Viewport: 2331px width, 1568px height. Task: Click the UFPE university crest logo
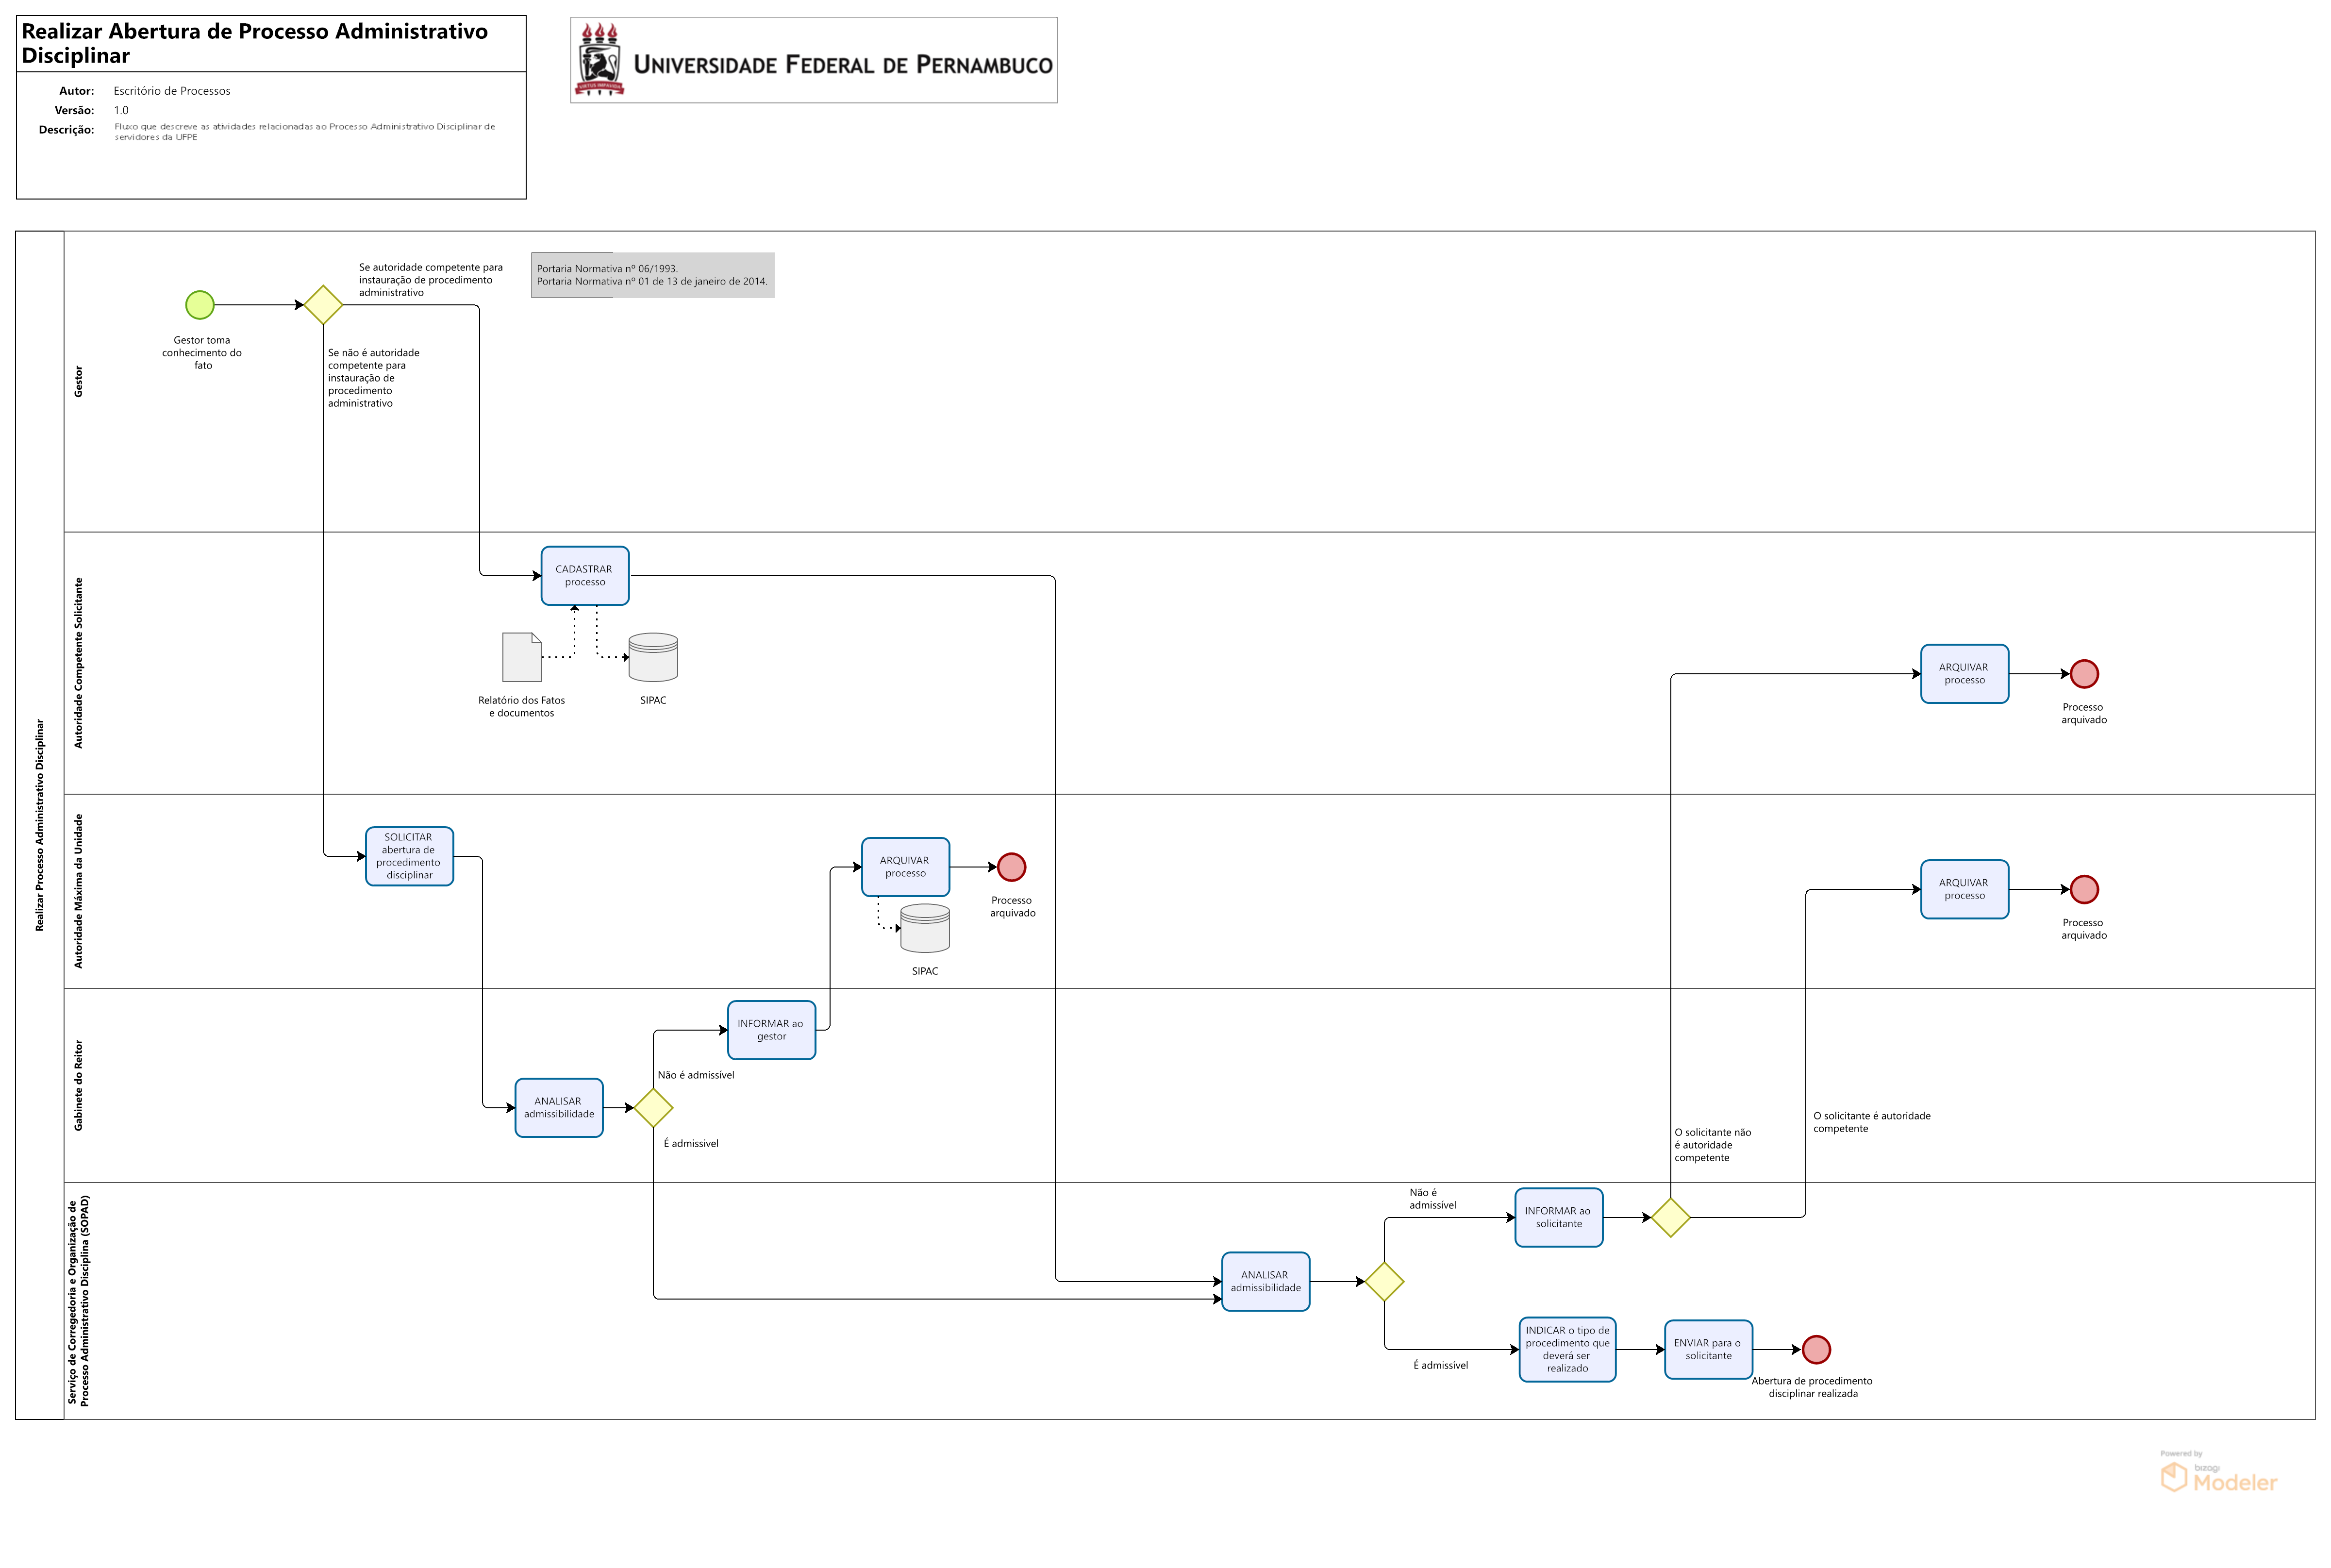tap(599, 60)
